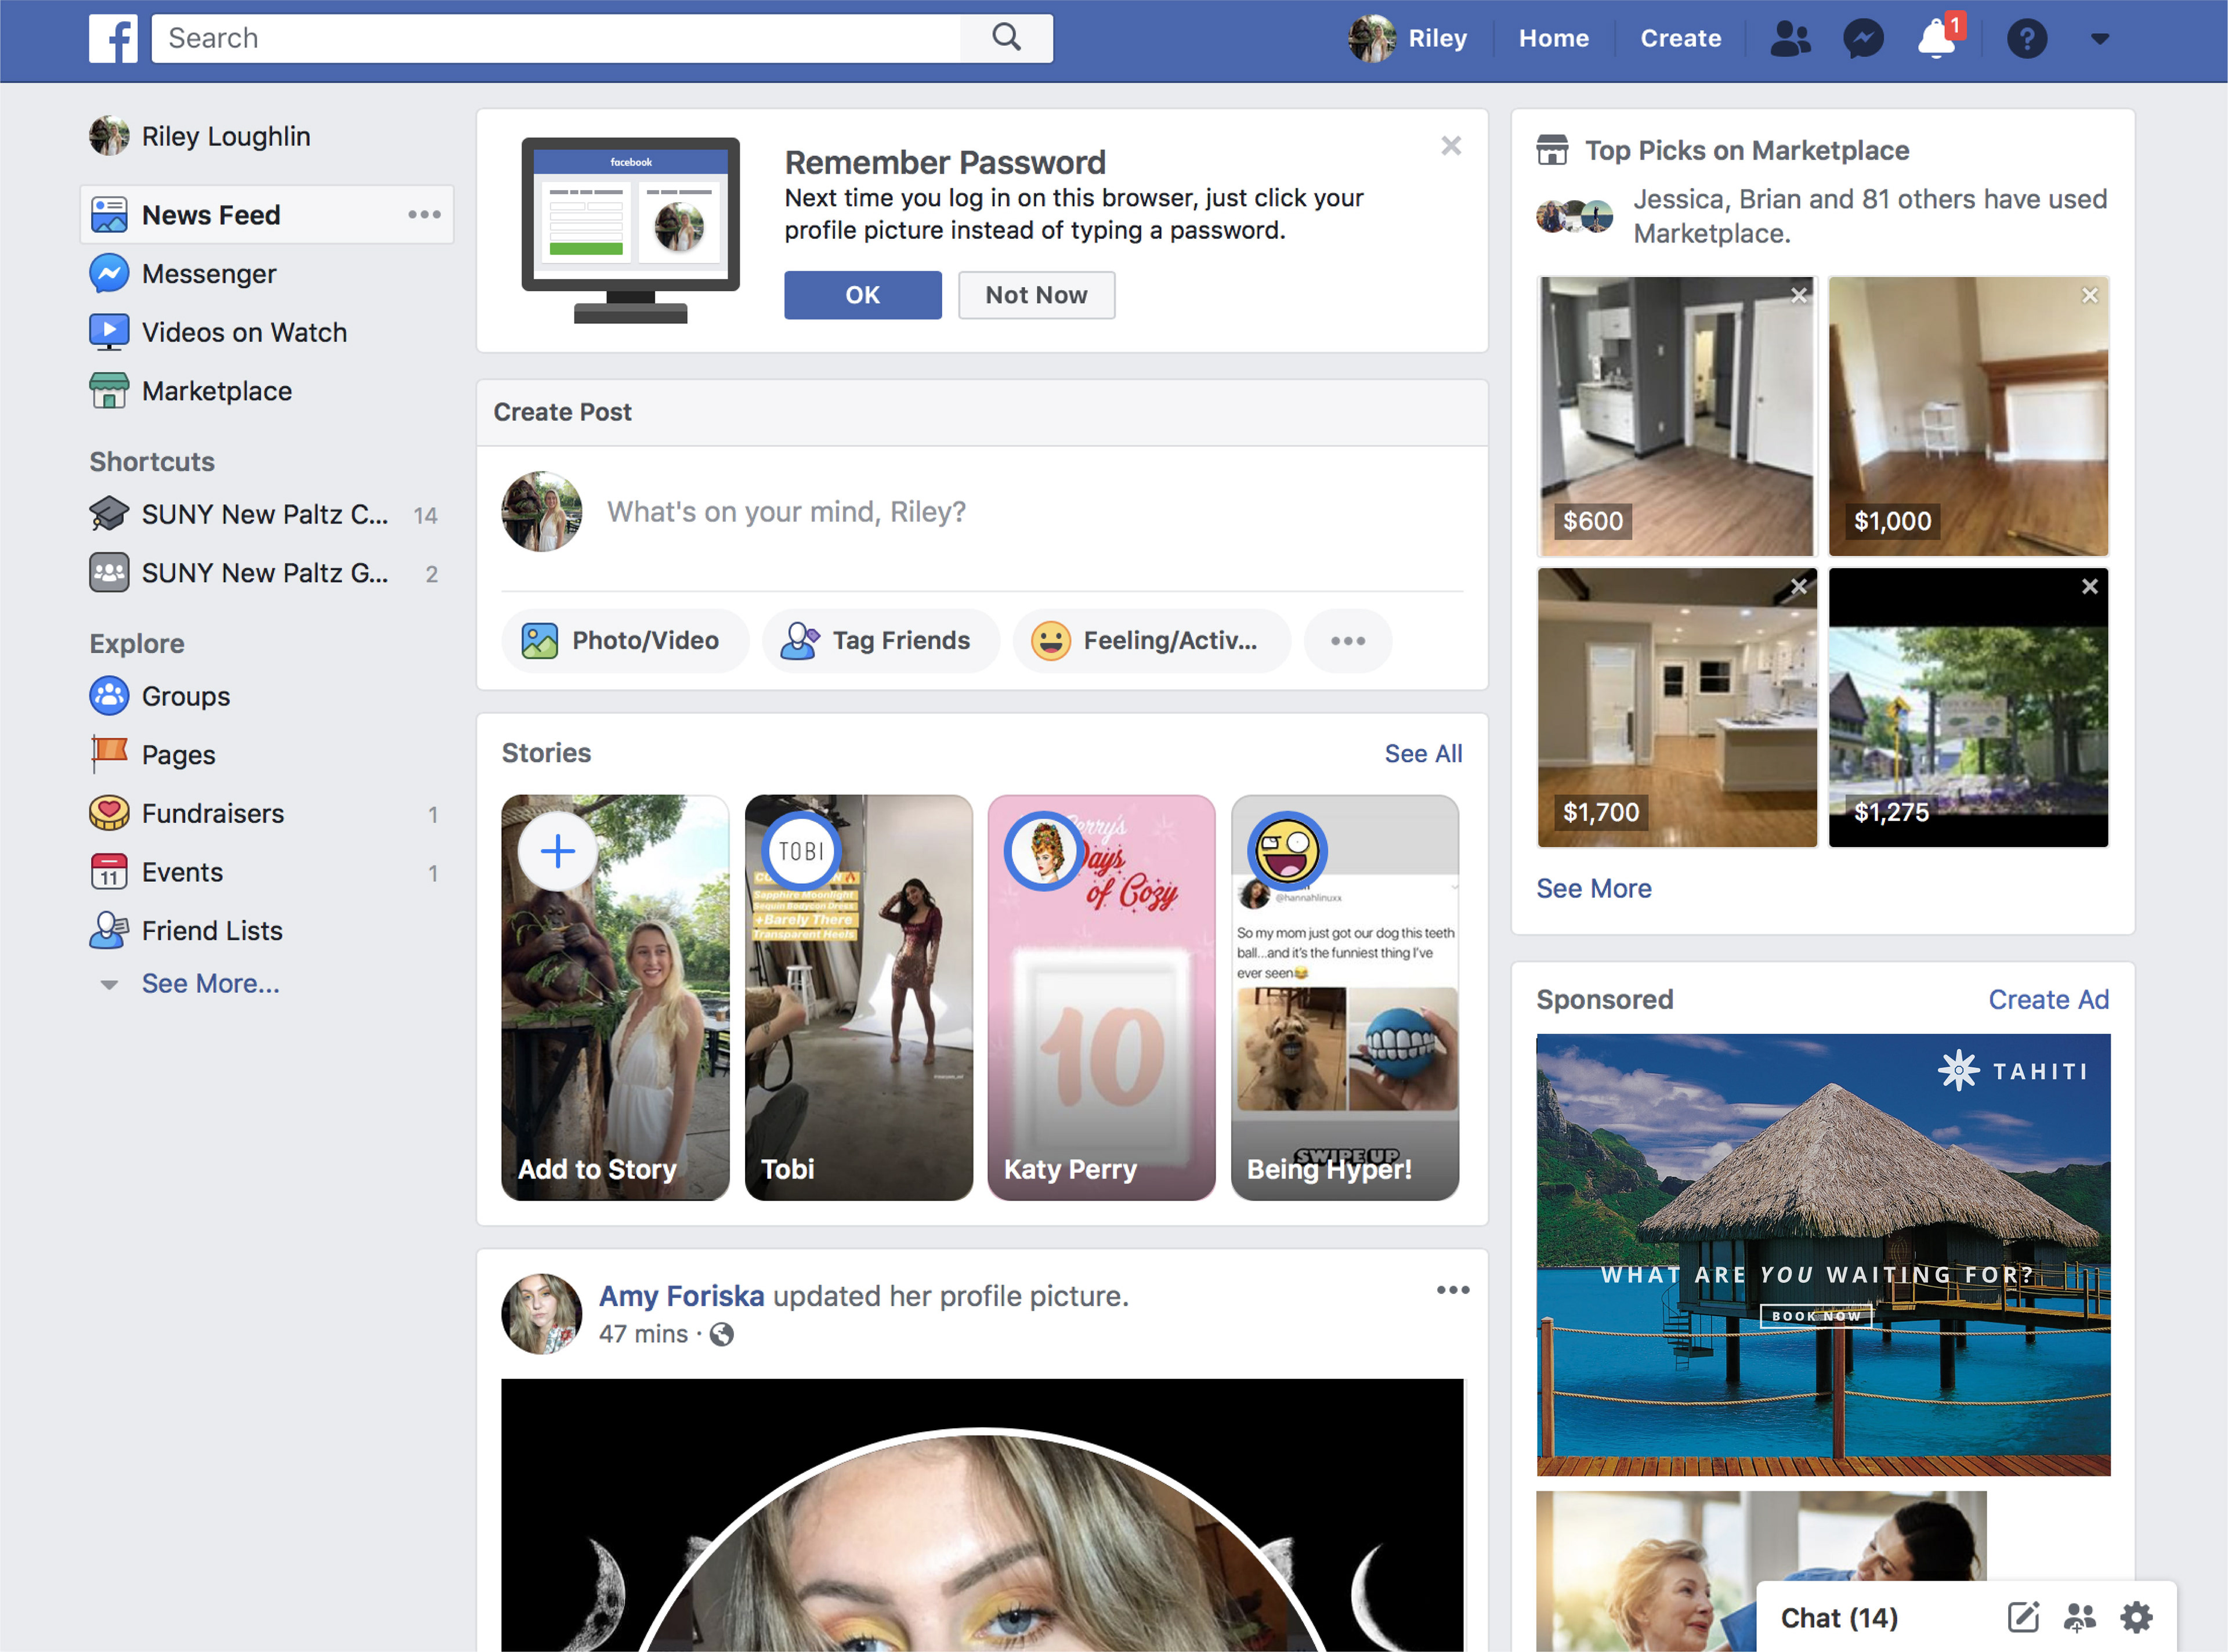This screenshot has width=2228, height=1652.
Task: Close the Remember Password prompt
Action: (1451, 146)
